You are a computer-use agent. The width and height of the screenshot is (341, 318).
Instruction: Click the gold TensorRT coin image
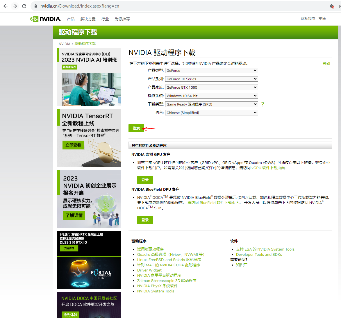pos(105,152)
